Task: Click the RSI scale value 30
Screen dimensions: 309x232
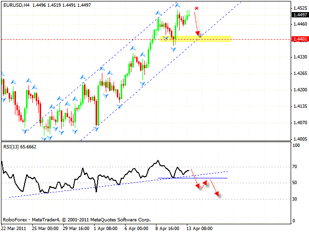Action: (x=295, y=199)
